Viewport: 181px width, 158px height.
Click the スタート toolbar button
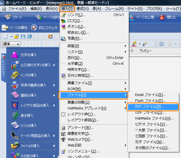tap(13, 17)
